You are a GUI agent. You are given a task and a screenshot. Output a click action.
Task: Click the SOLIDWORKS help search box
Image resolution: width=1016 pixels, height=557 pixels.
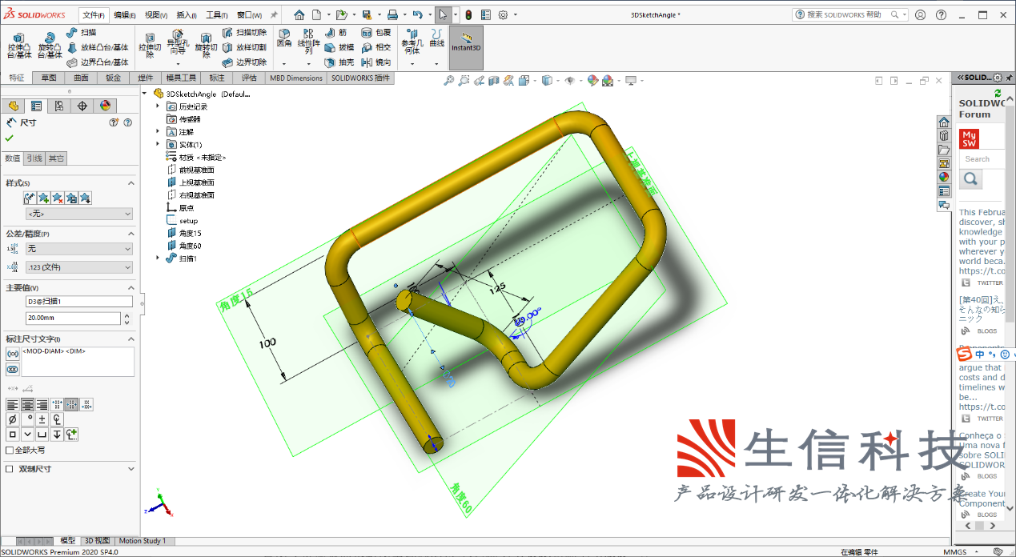coord(849,14)
